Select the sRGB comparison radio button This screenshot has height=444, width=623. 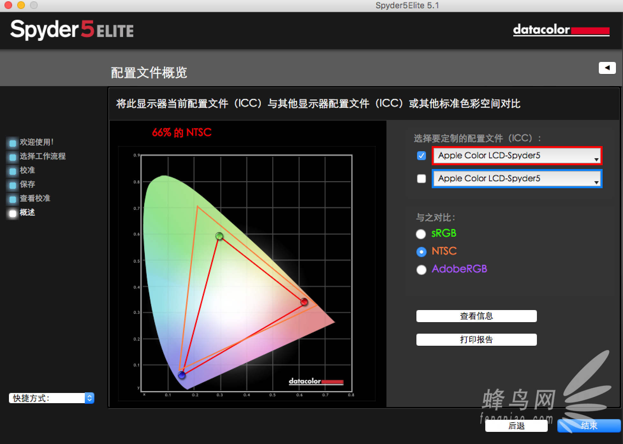[421, 234]
